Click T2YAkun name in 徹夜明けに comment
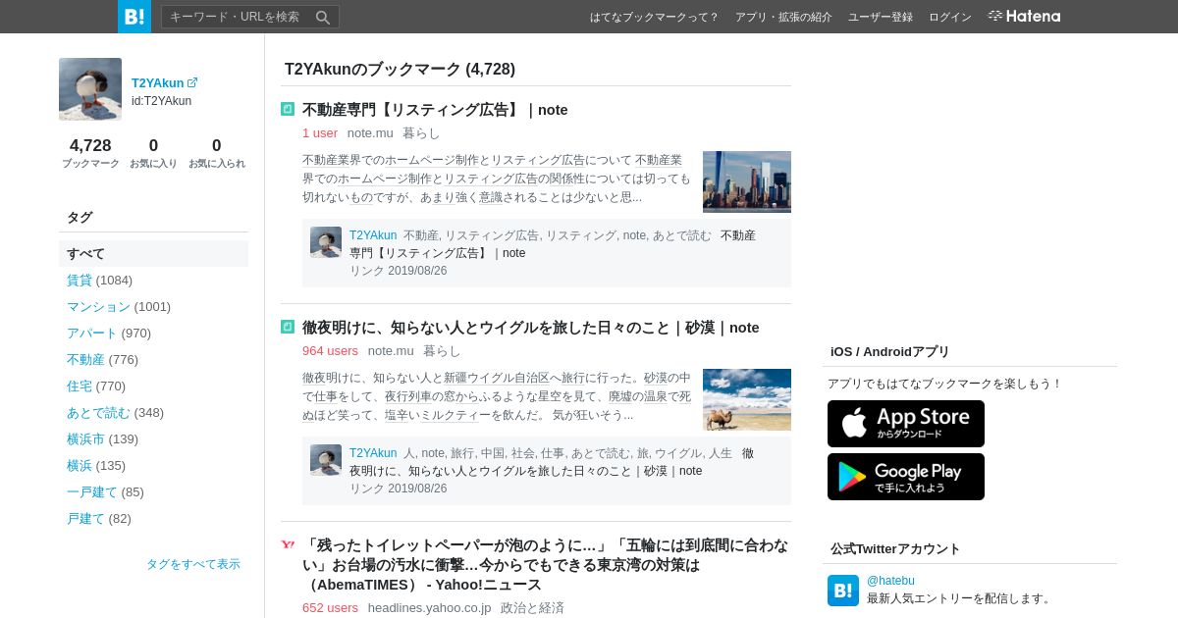Screen dimensions: 1178x618 tap(373, 453)
